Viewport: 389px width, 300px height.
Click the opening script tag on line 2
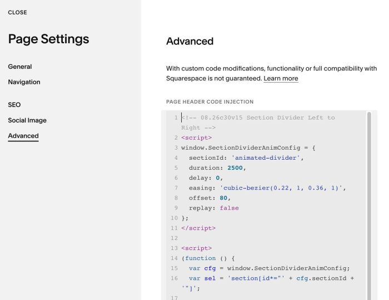[x=197, y=138]
